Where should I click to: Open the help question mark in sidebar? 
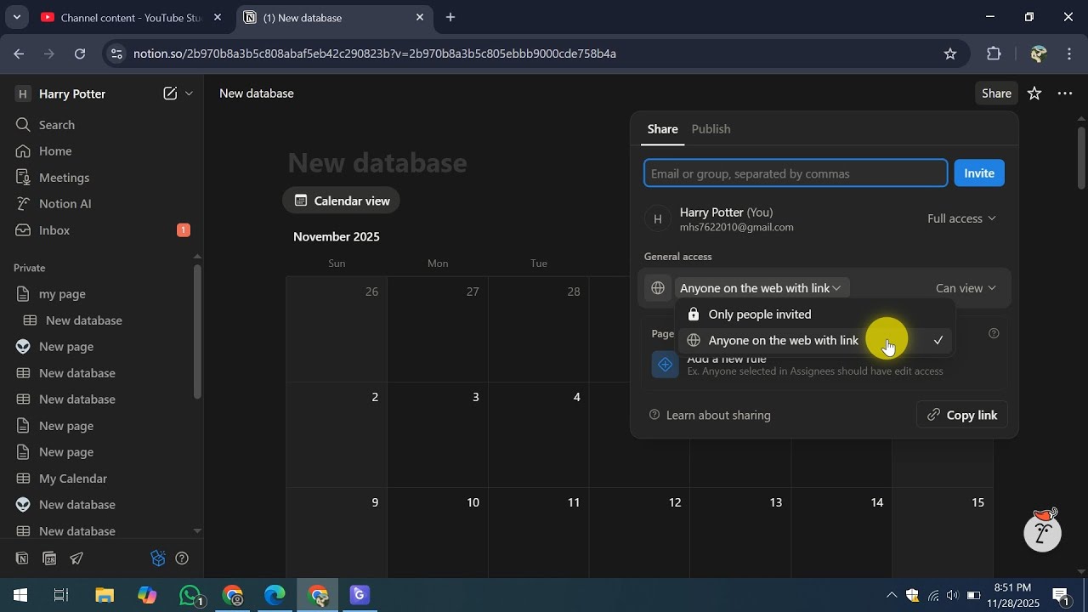(181, 558)
